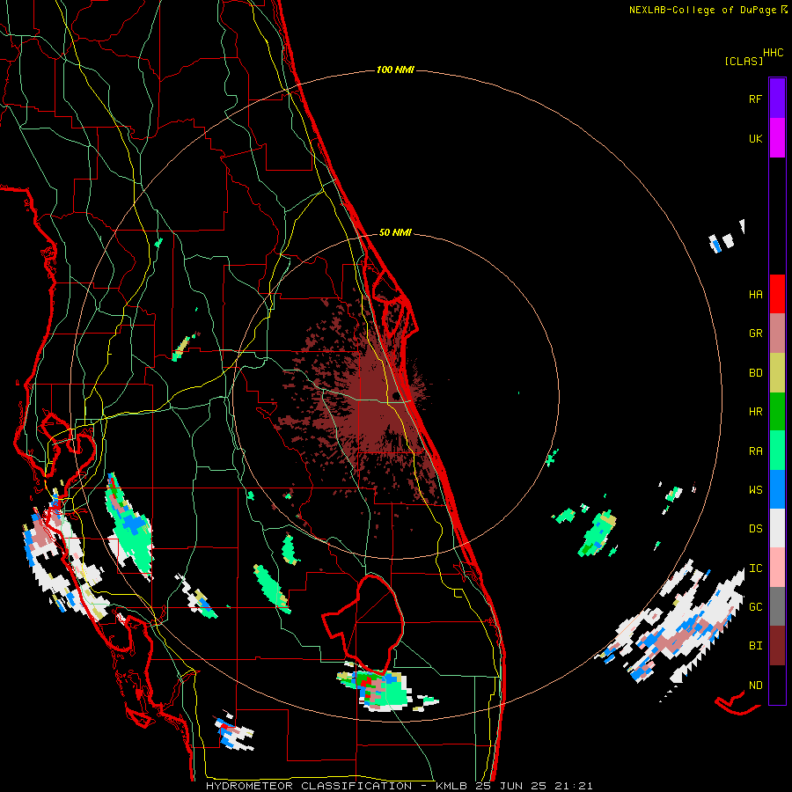Click the "DS" legend label
Screen dimensions: 792x792
[755, 529]
